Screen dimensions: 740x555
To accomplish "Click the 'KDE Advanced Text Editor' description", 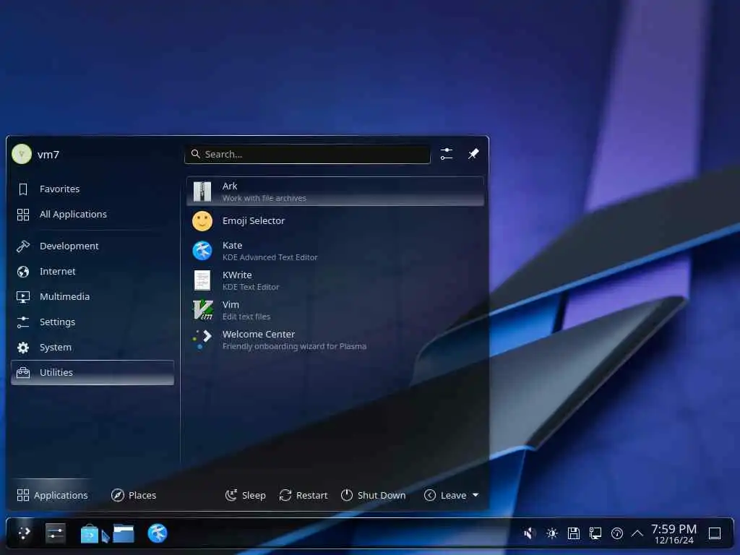I will pyautogui.click(x=270, y=257).
